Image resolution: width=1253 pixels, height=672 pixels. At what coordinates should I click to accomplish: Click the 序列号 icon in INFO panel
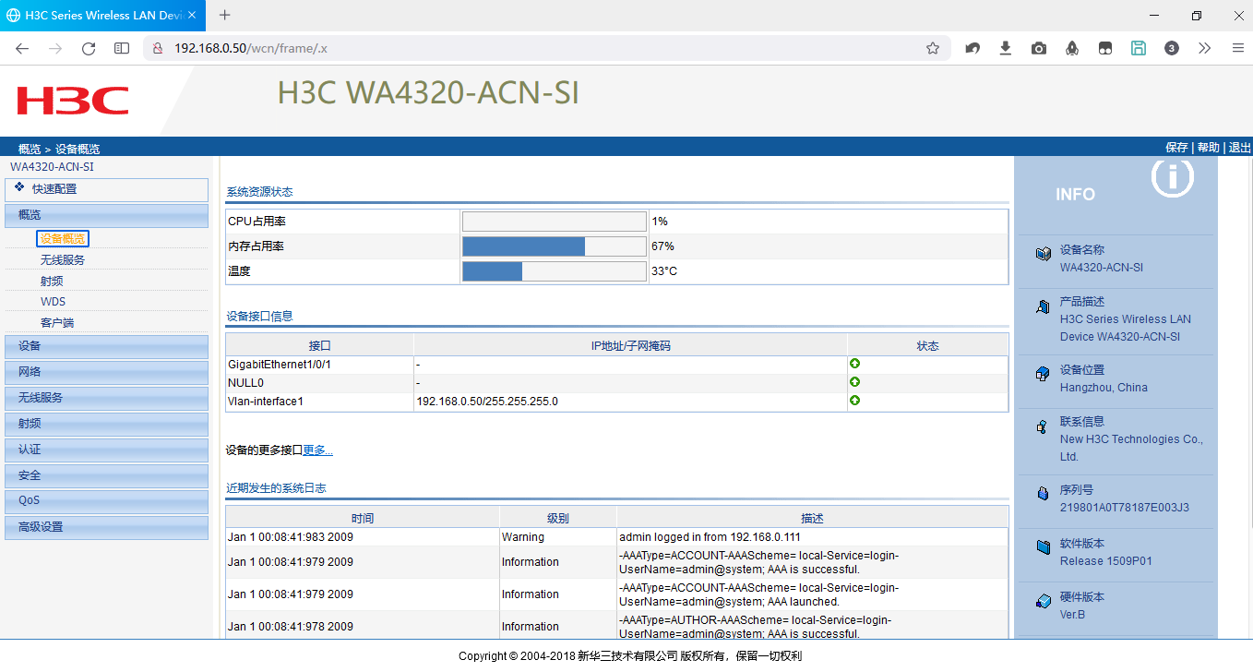point(1043,494)
